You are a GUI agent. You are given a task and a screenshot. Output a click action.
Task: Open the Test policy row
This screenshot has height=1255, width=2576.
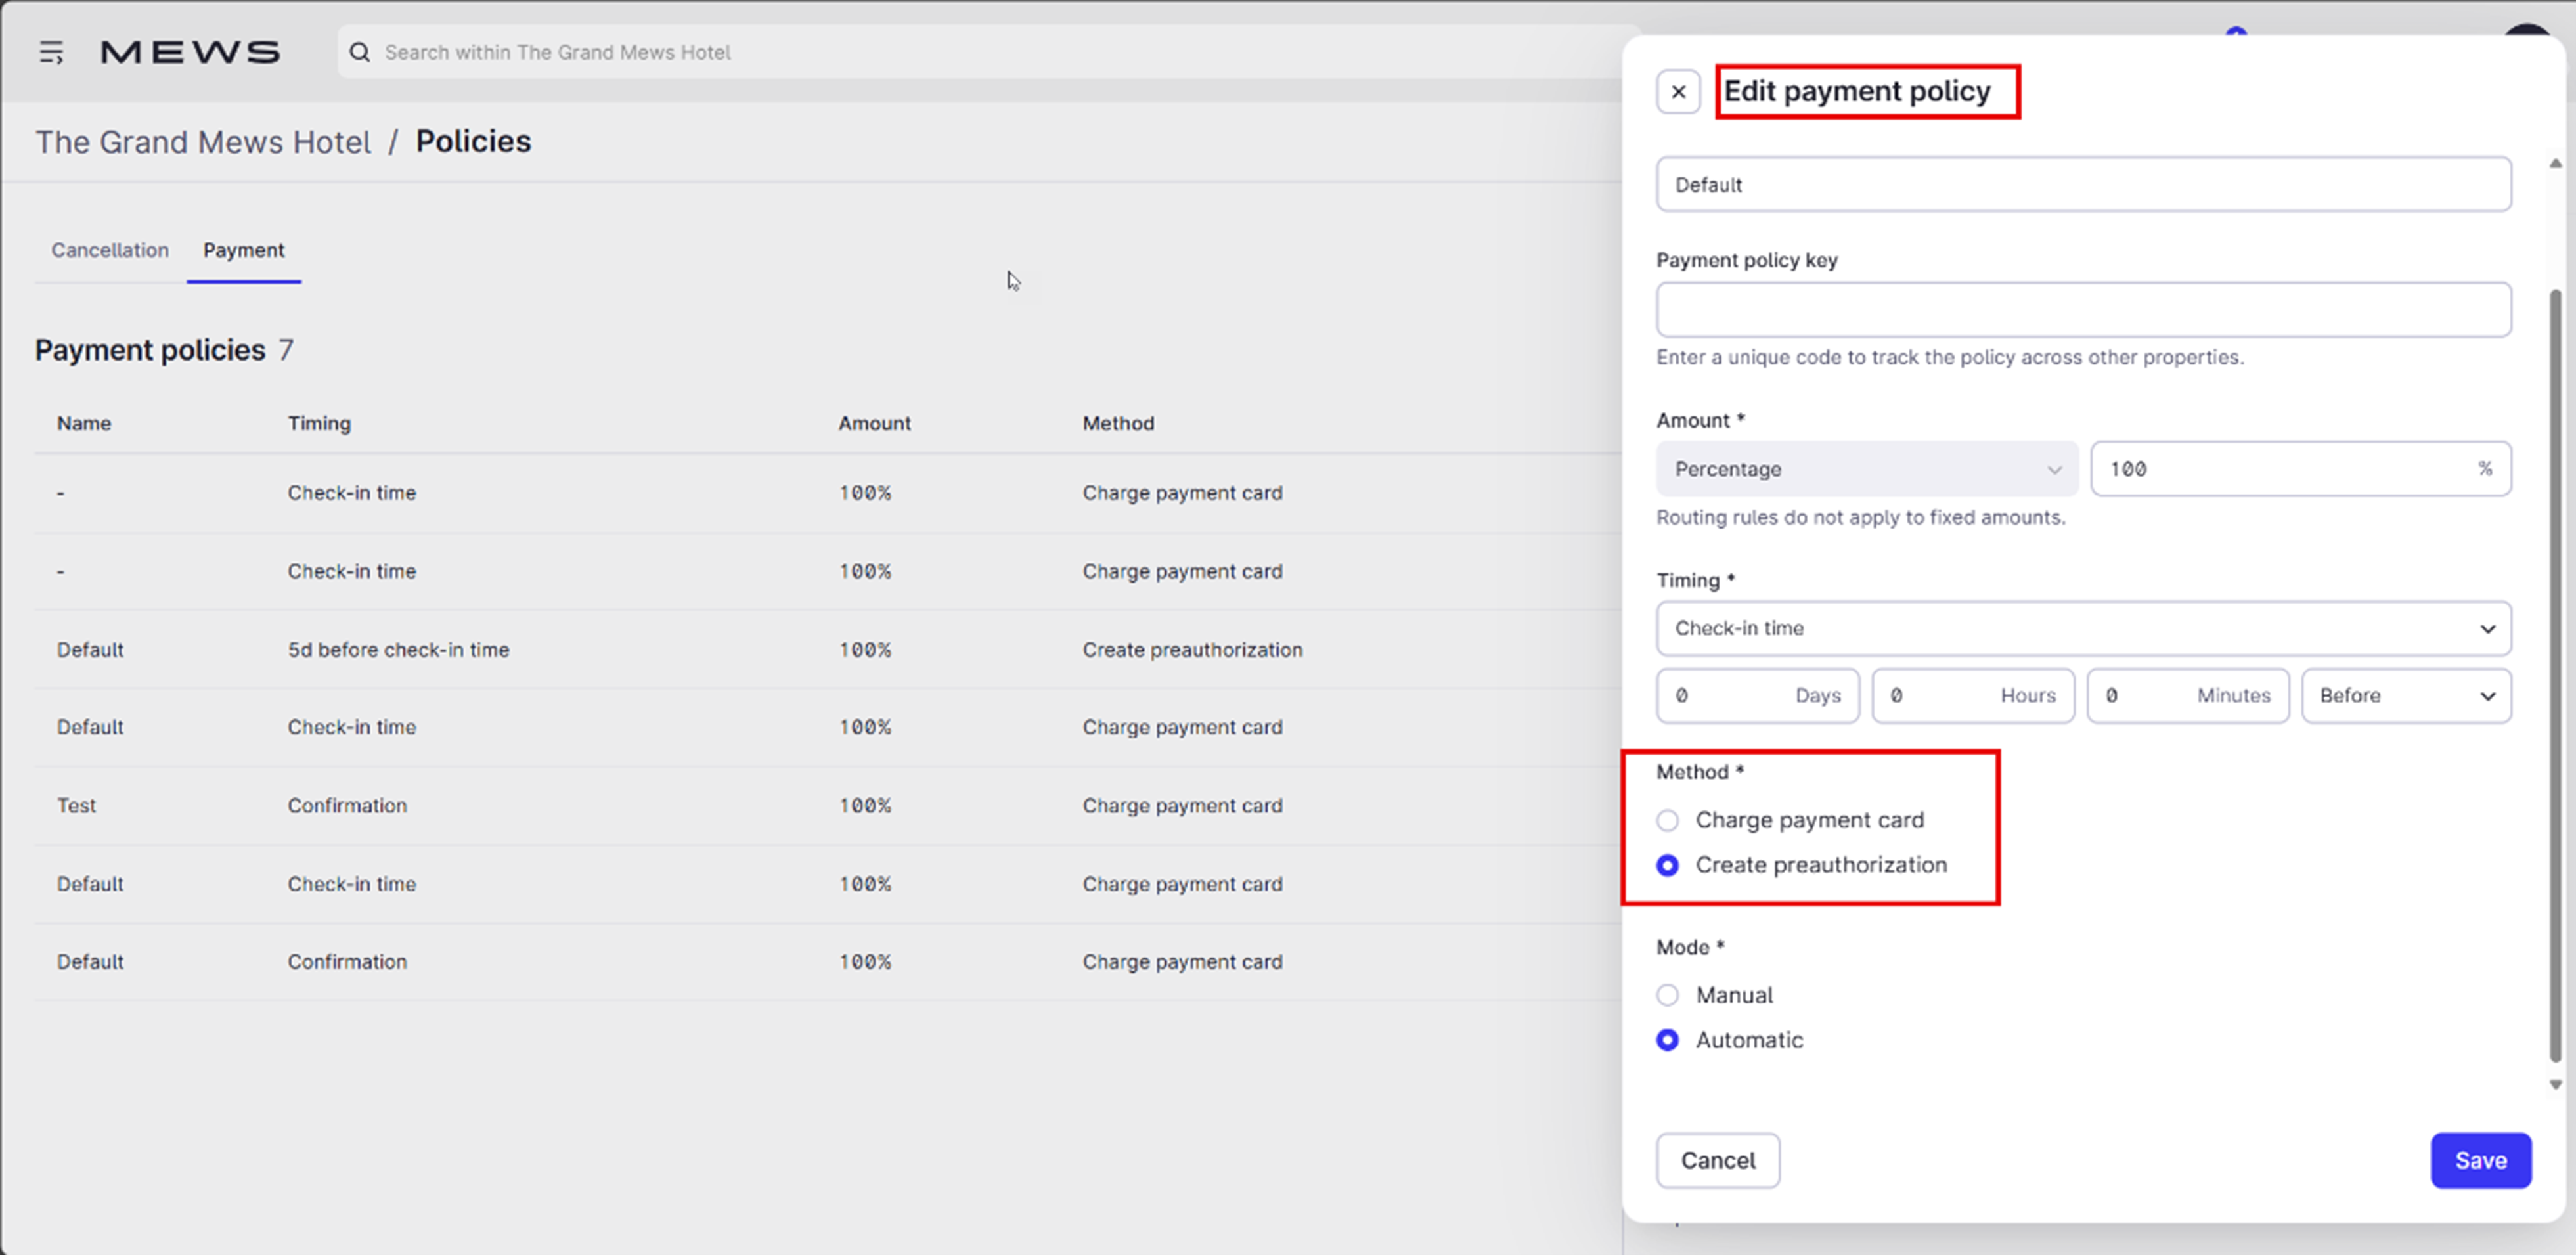click(828, 806)
